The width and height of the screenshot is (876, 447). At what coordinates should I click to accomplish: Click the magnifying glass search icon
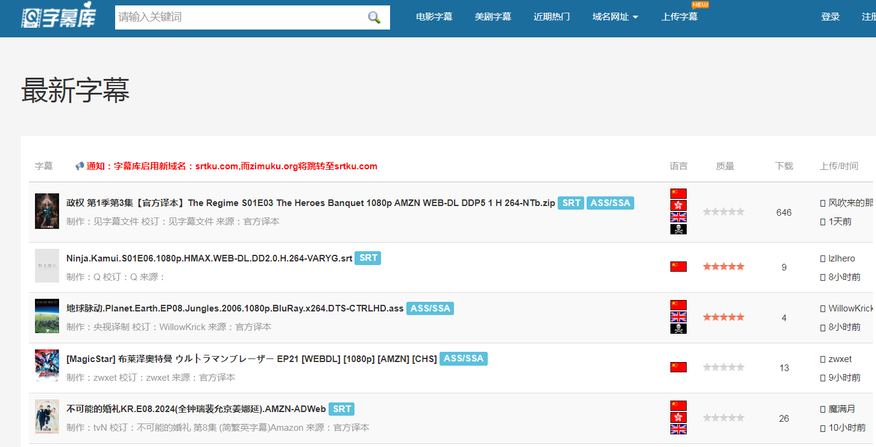click(374, 17)
